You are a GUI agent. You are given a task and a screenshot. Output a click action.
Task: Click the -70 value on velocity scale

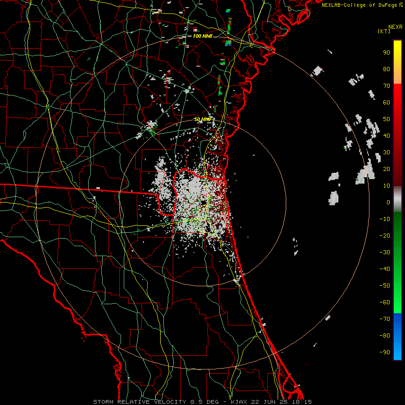(x=385, y=319)
